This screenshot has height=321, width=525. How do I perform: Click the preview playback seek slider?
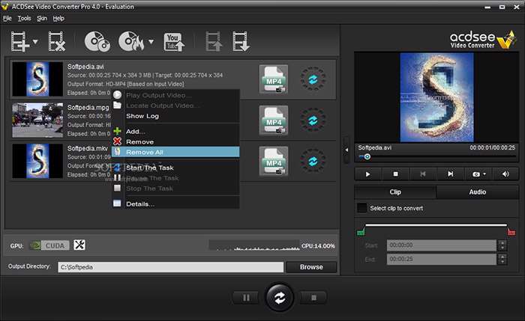(x=435, y=156)
